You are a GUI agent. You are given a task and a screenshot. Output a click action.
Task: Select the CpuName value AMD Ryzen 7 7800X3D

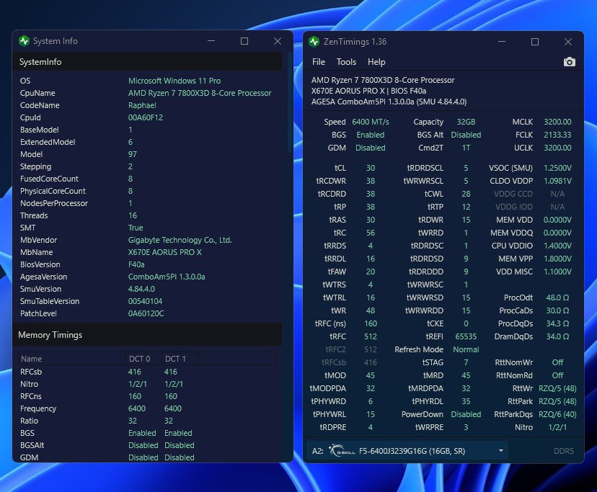click(x=200, y=93)
